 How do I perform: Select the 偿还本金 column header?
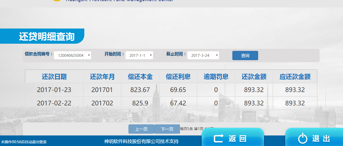(140, 77)
